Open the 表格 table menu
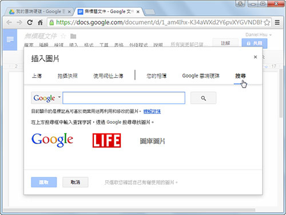 pos(119,45)
